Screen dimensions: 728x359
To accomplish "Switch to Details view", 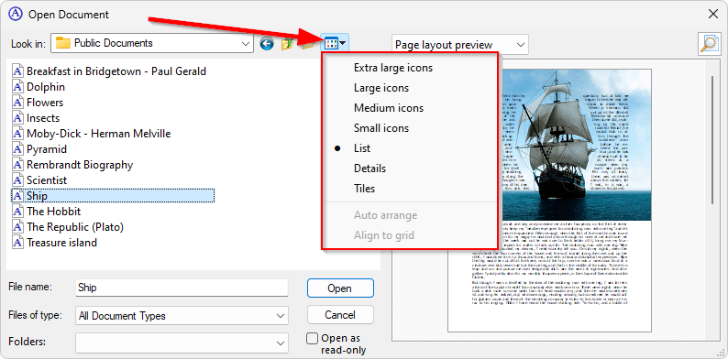I will pos(370,169).
